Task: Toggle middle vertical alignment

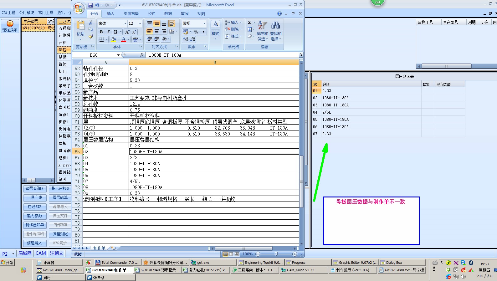Action: (157, 23)
